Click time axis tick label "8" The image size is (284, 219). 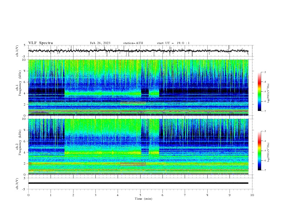pyautogui.click(x=207, y=195)
